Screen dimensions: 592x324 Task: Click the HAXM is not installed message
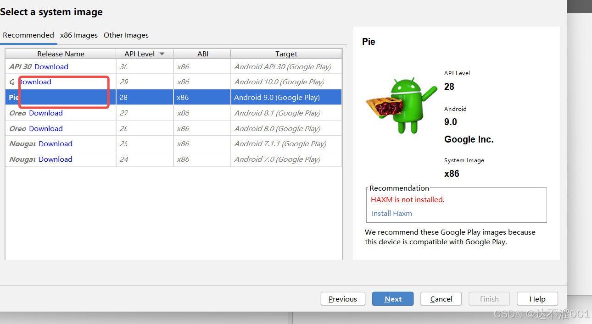pos(408,199)
